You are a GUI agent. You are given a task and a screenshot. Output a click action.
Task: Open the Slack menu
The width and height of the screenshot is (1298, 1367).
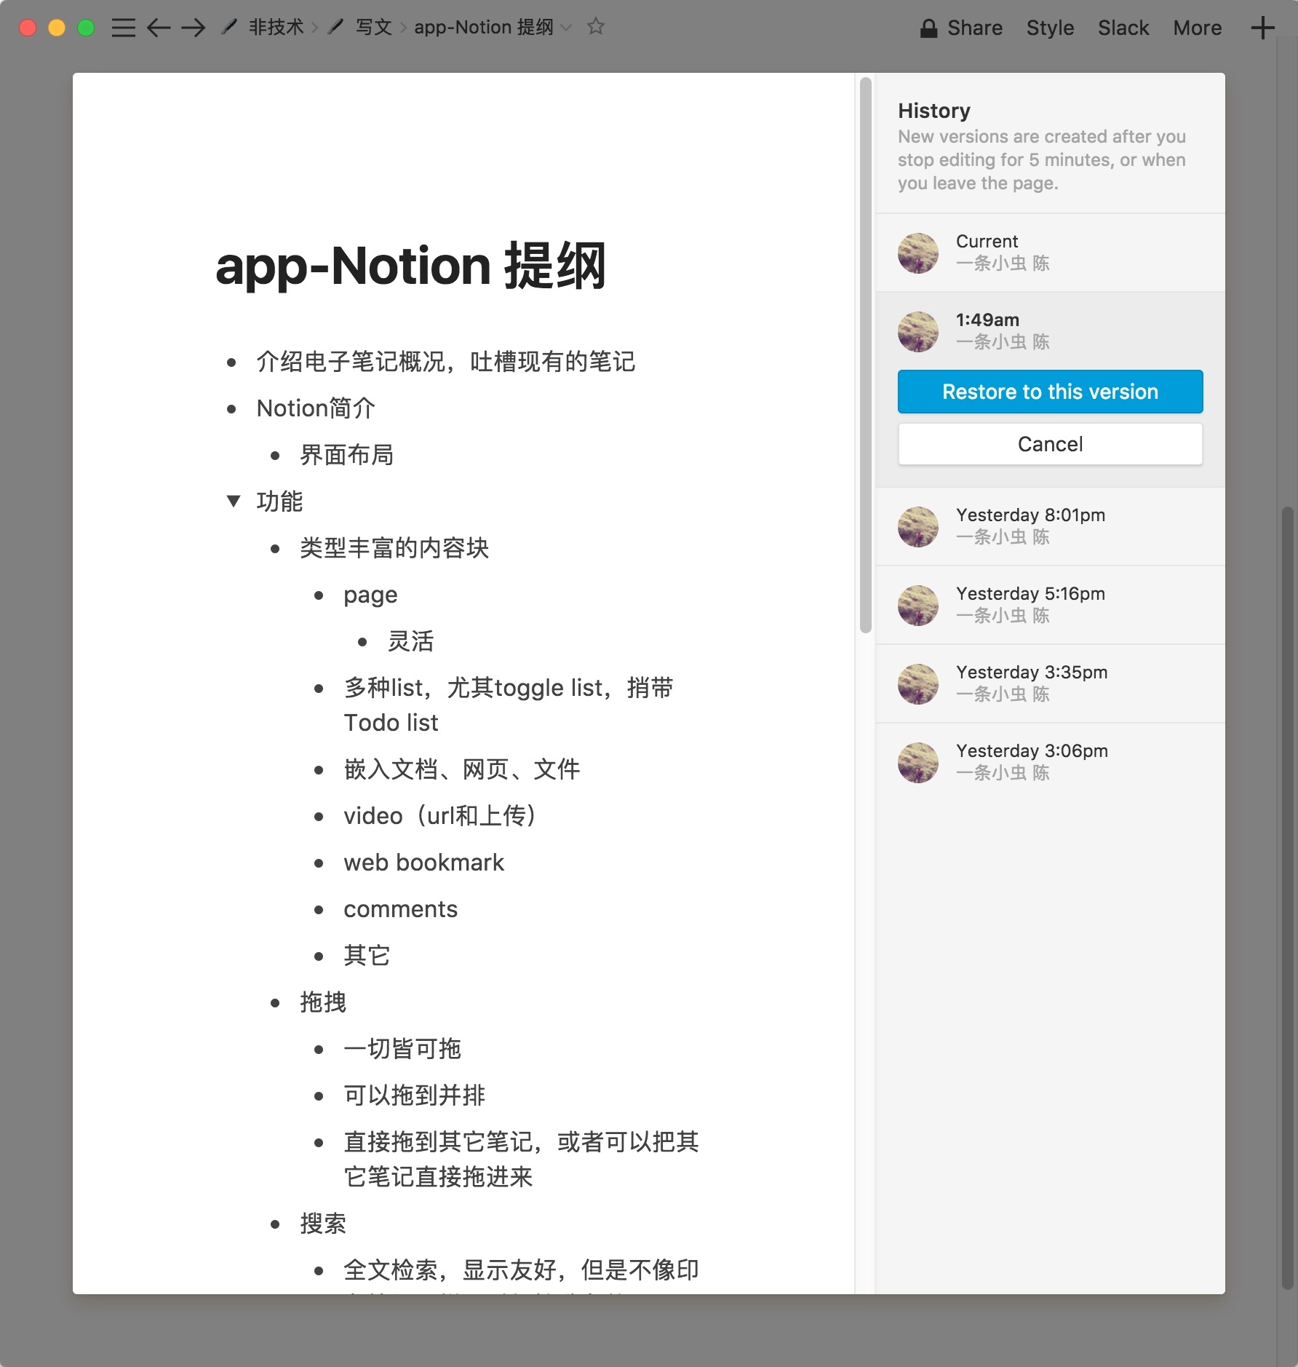pos(1123,28)
